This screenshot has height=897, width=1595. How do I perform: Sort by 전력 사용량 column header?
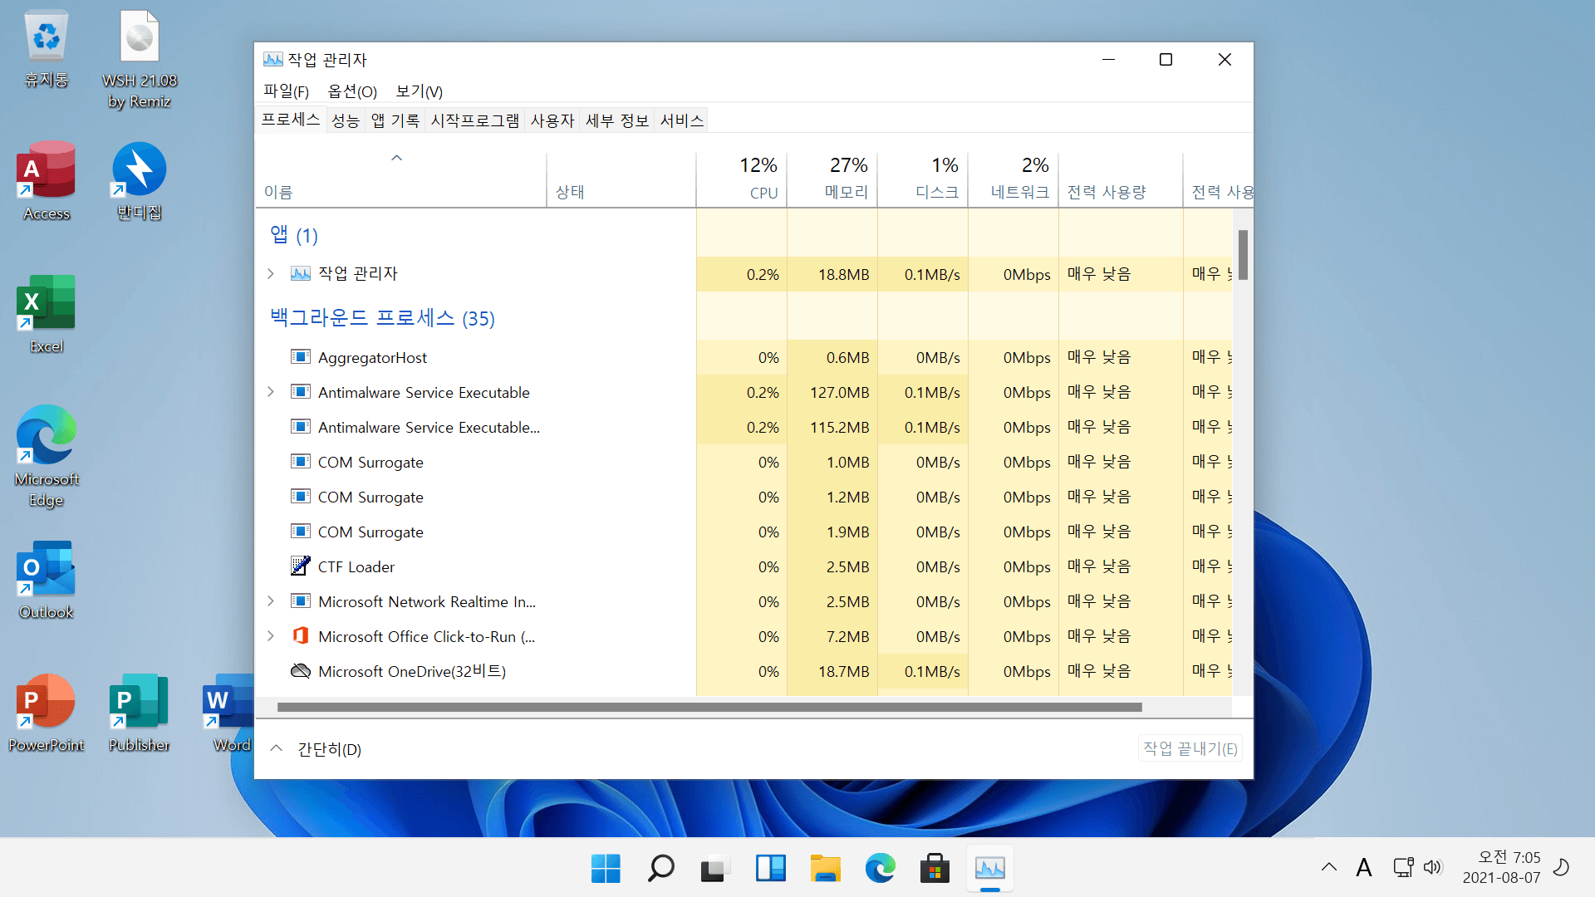[1121, 179]
